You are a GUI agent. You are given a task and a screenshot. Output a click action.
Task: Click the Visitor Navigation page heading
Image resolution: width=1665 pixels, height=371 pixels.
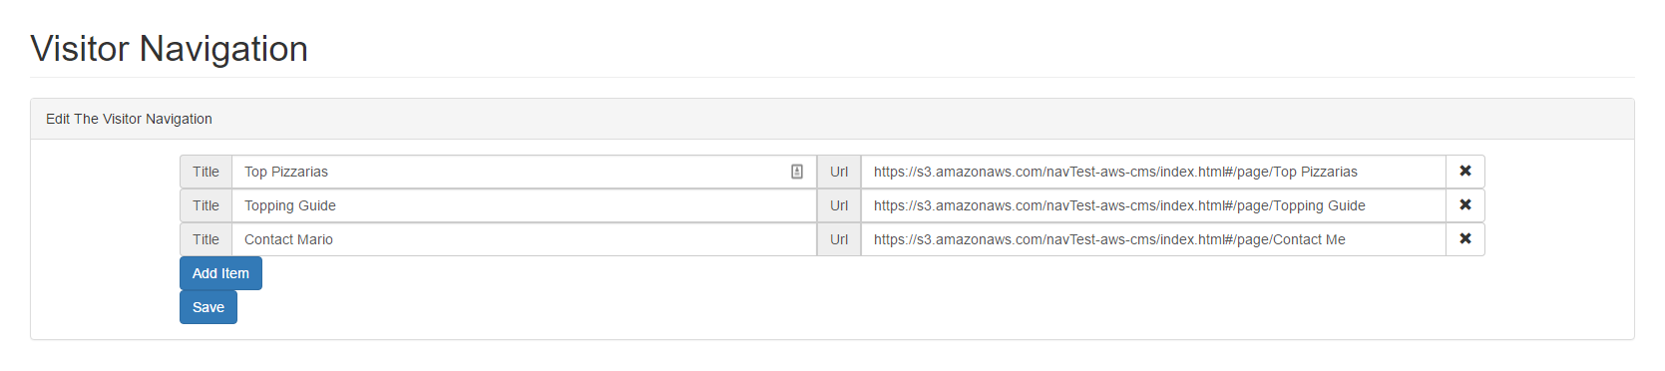170,49
